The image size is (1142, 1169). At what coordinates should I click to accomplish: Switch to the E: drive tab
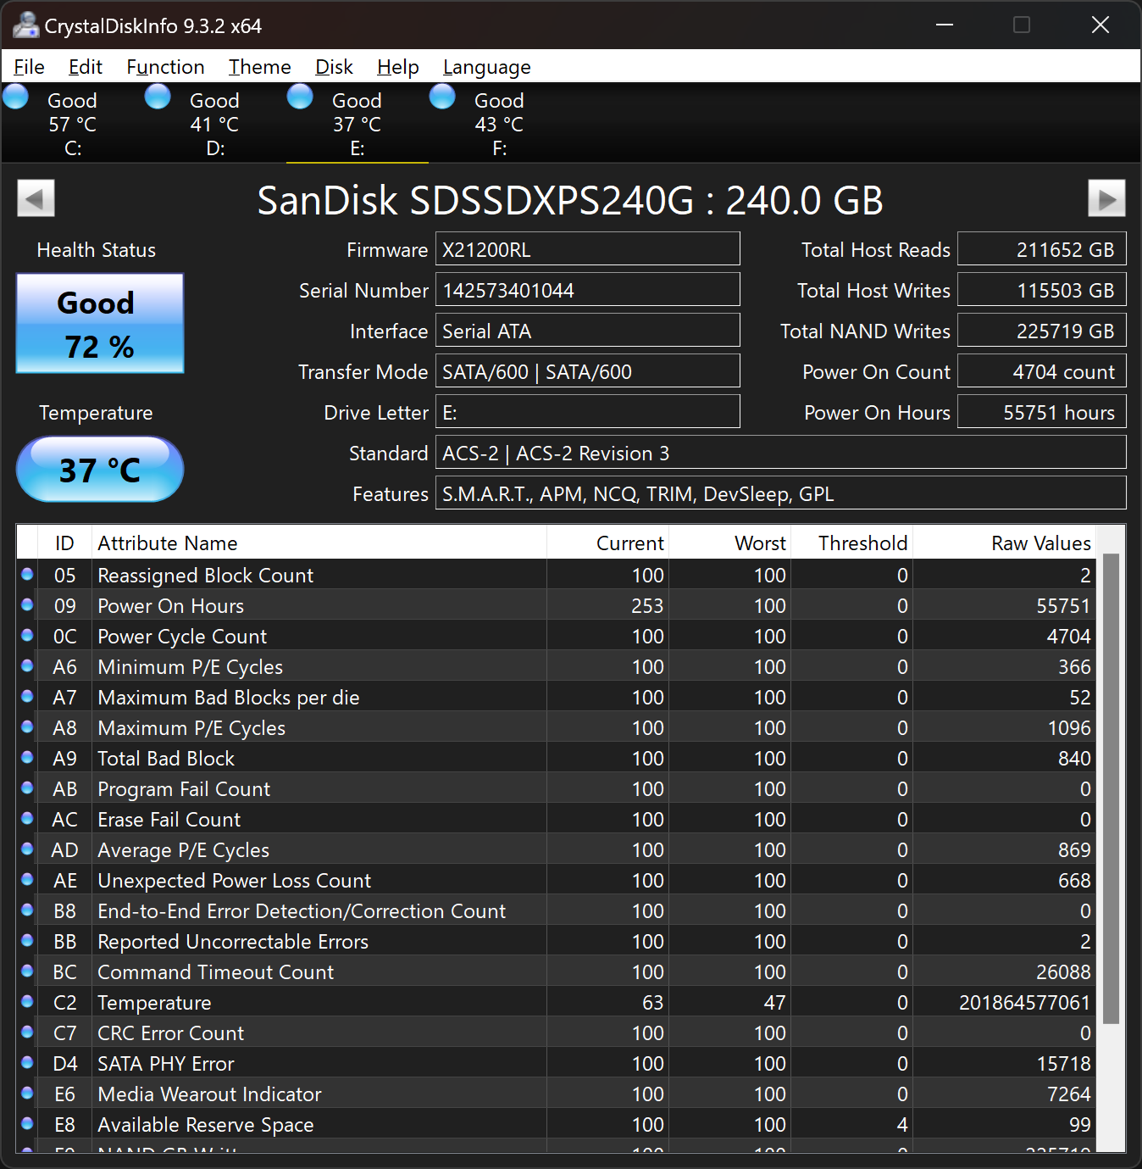(x=357, y=124)
